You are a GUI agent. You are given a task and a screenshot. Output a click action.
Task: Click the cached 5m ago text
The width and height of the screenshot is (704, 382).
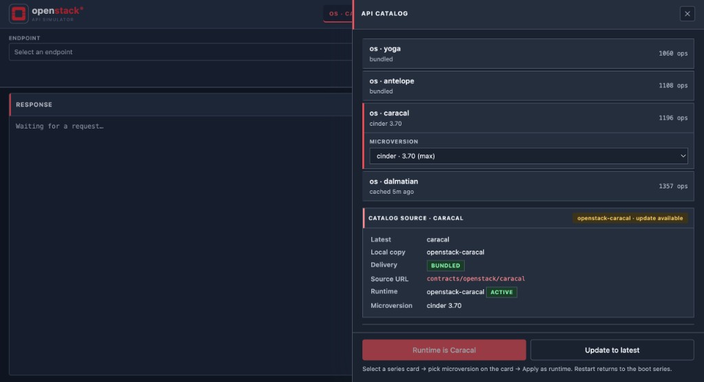[391, 192]
